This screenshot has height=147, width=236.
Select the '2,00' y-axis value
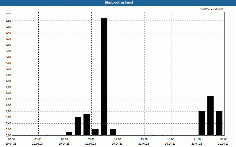(8, 75)
